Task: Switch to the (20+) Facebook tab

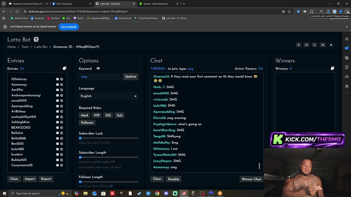Action: pyautogui.click(x=71, y=4)
